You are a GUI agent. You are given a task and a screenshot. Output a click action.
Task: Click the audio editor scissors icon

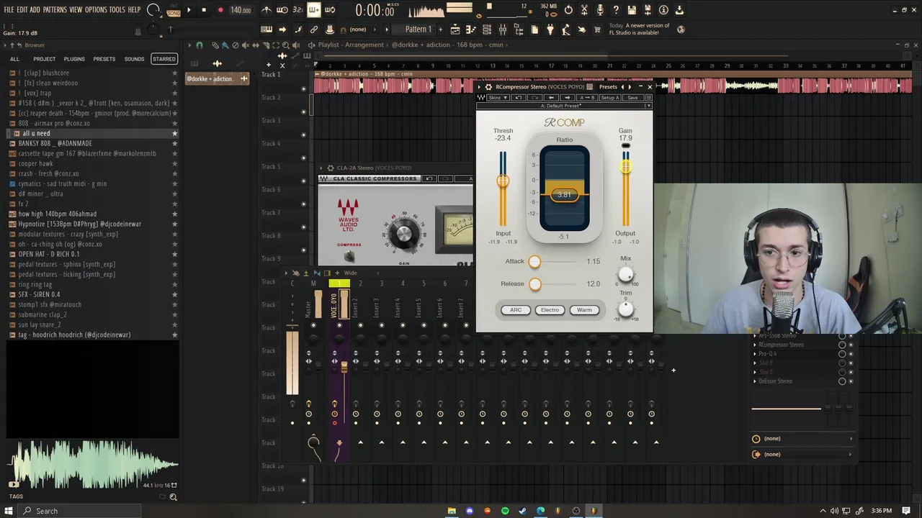[584, 10]
